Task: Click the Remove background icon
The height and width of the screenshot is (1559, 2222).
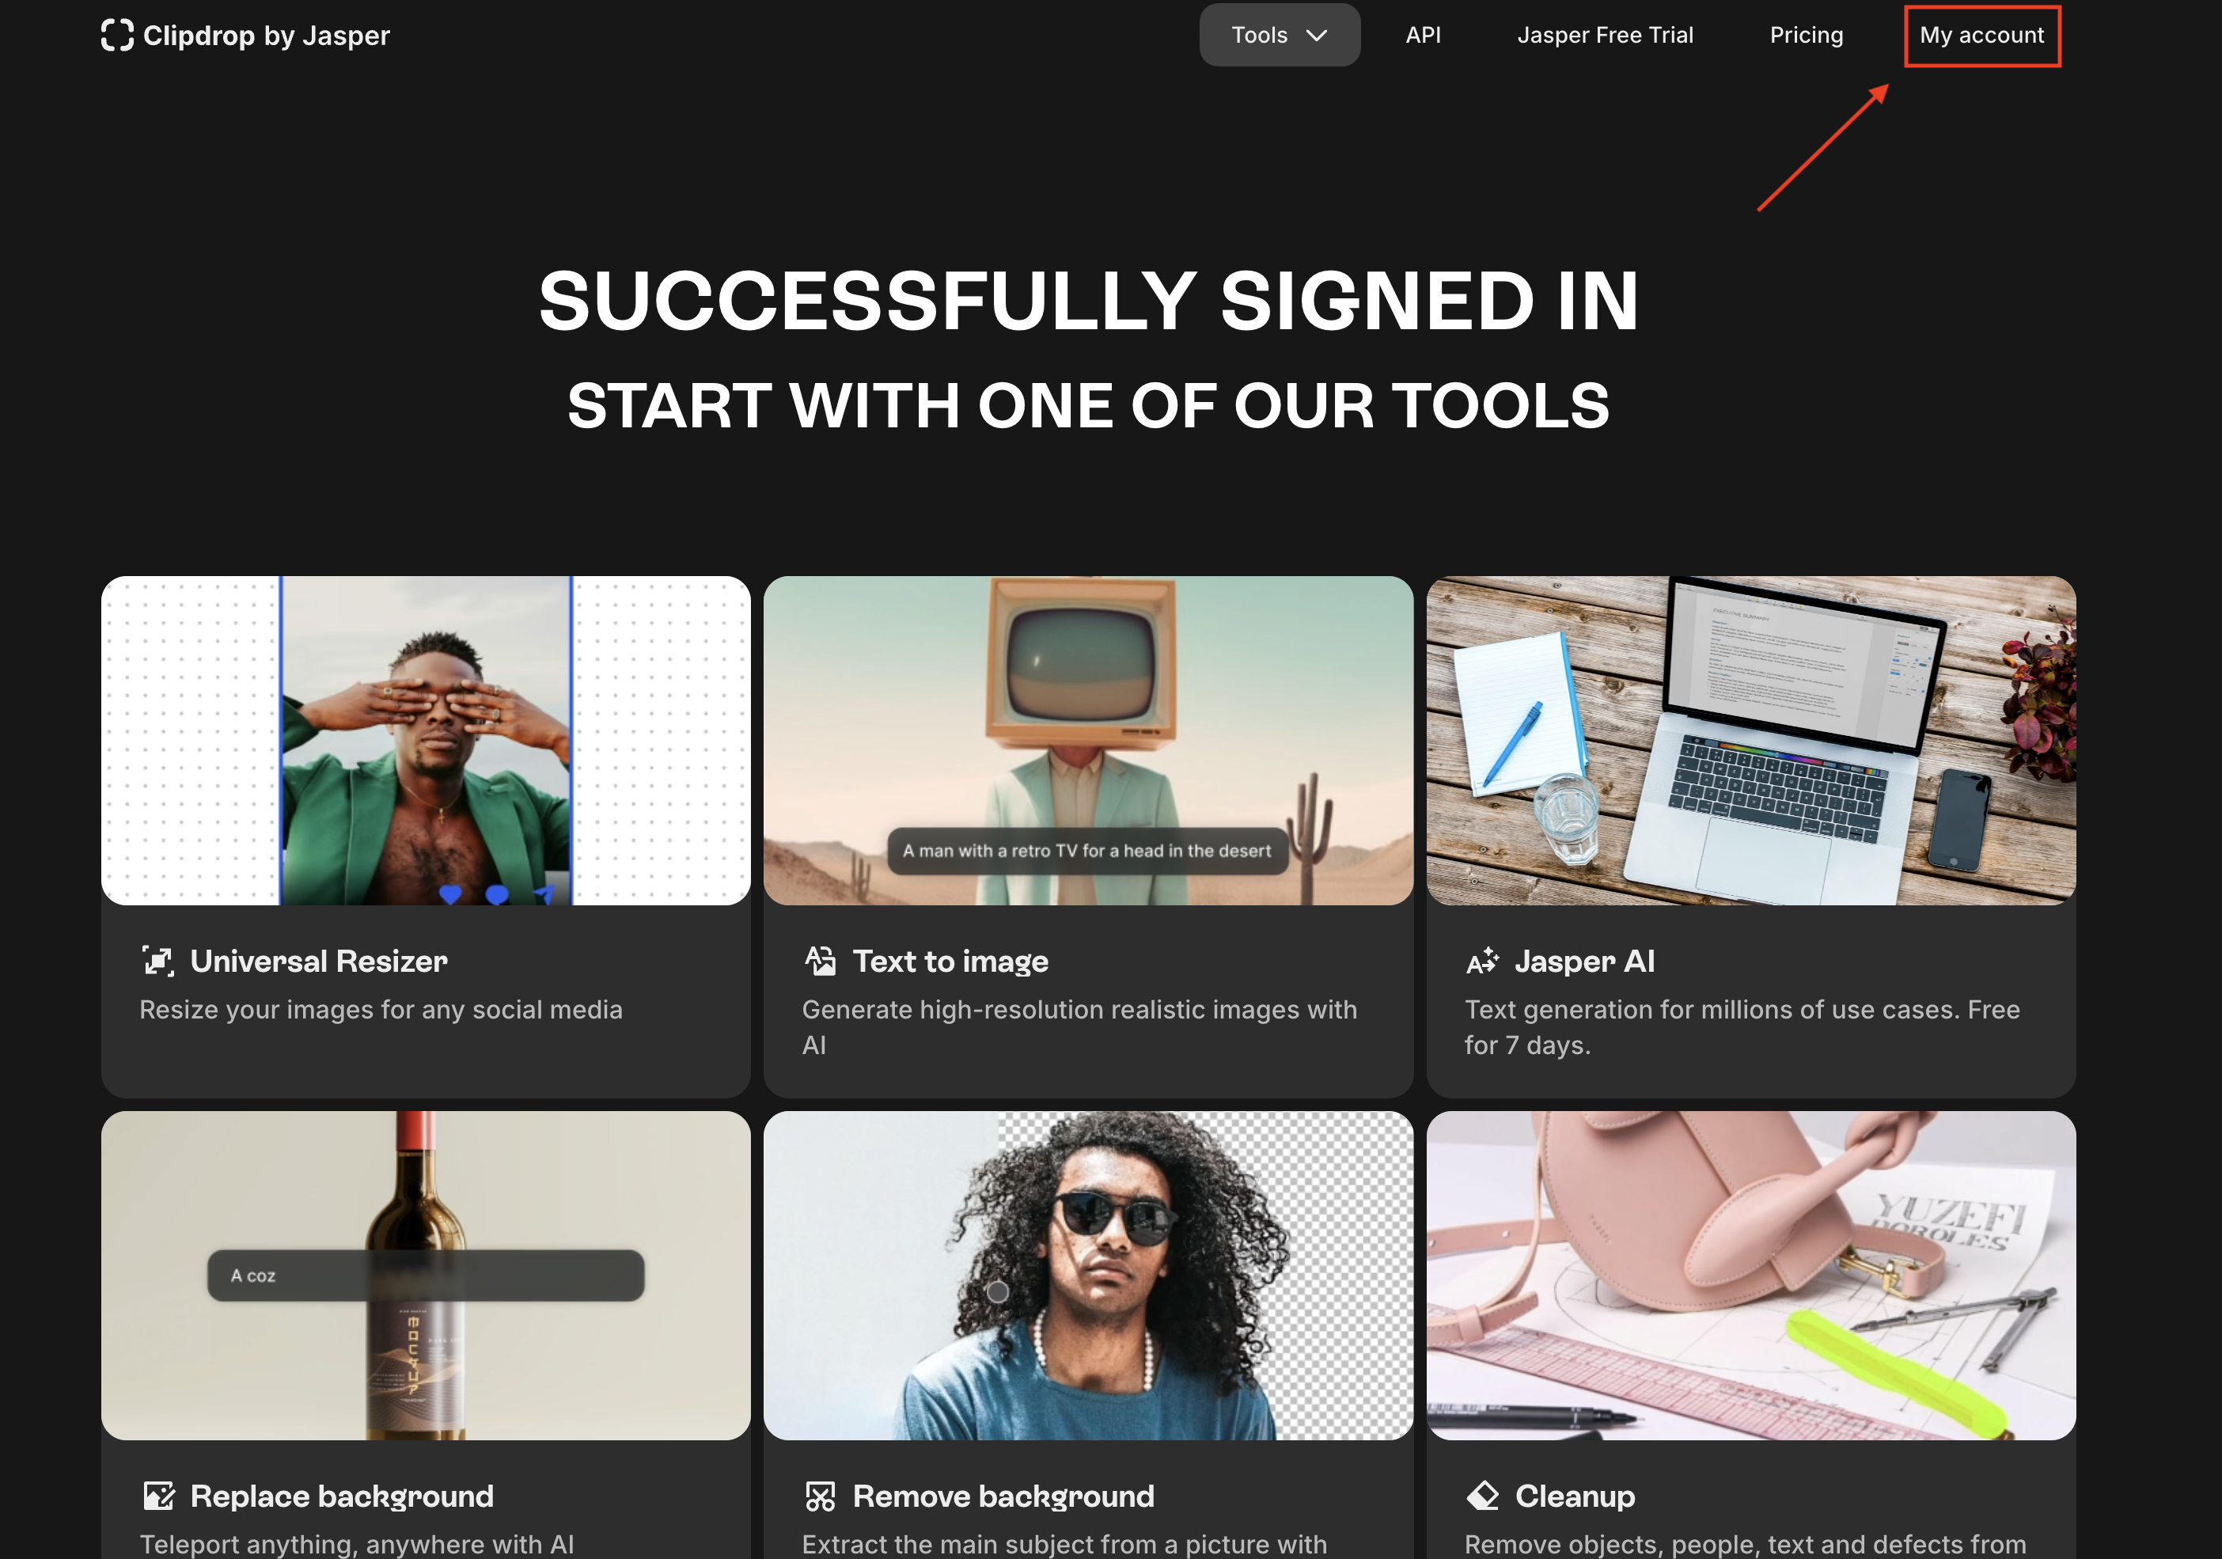Action: point(820,1496)
